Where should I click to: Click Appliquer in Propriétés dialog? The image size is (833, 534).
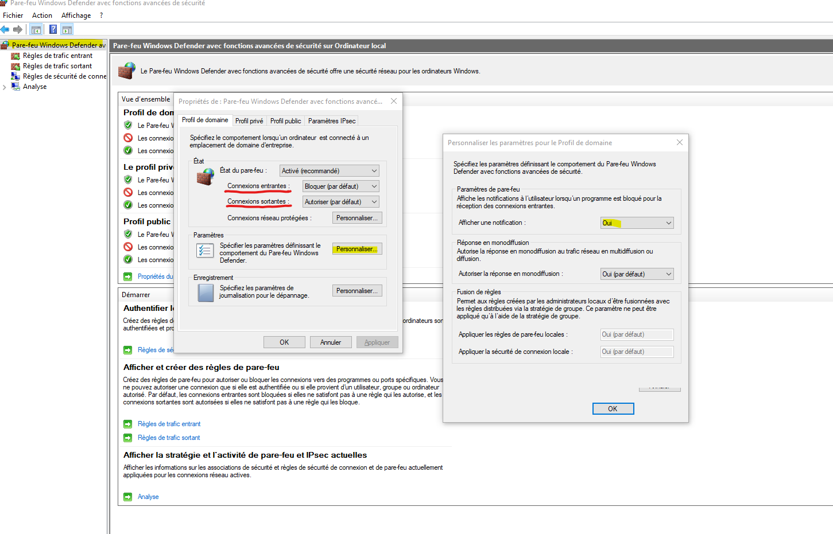[x=377, y=342]
